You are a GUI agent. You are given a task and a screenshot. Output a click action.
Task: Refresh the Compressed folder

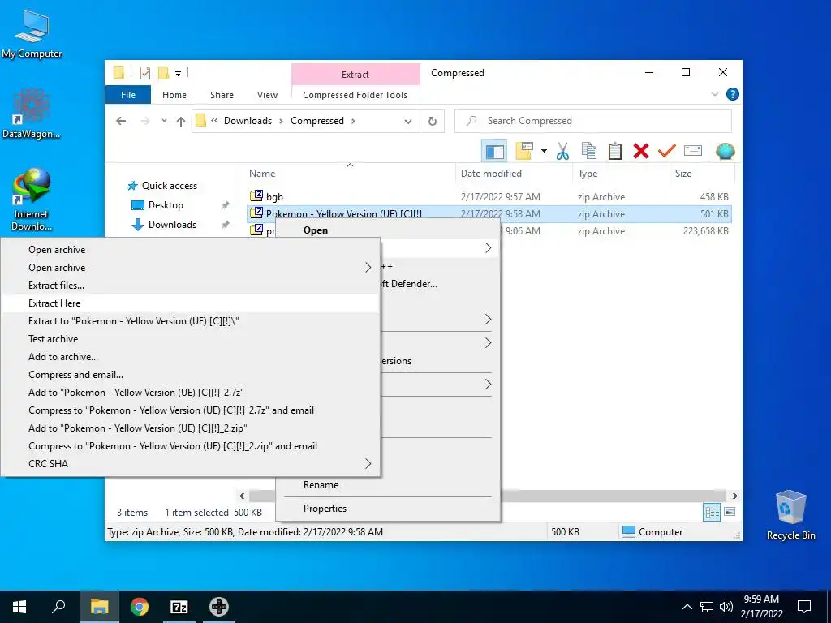pos(433,122)
